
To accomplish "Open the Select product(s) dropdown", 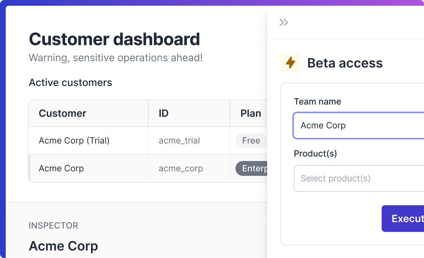I will click(358, 178).
